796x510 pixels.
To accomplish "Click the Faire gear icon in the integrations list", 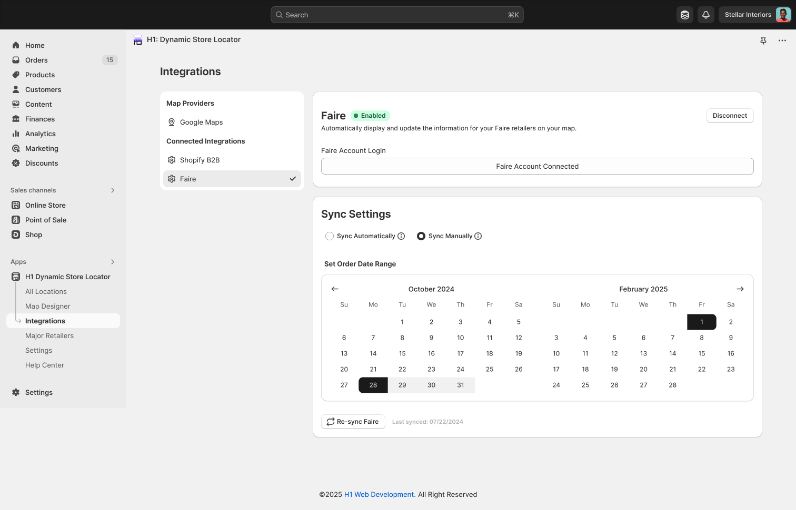I will coord(172,179).
